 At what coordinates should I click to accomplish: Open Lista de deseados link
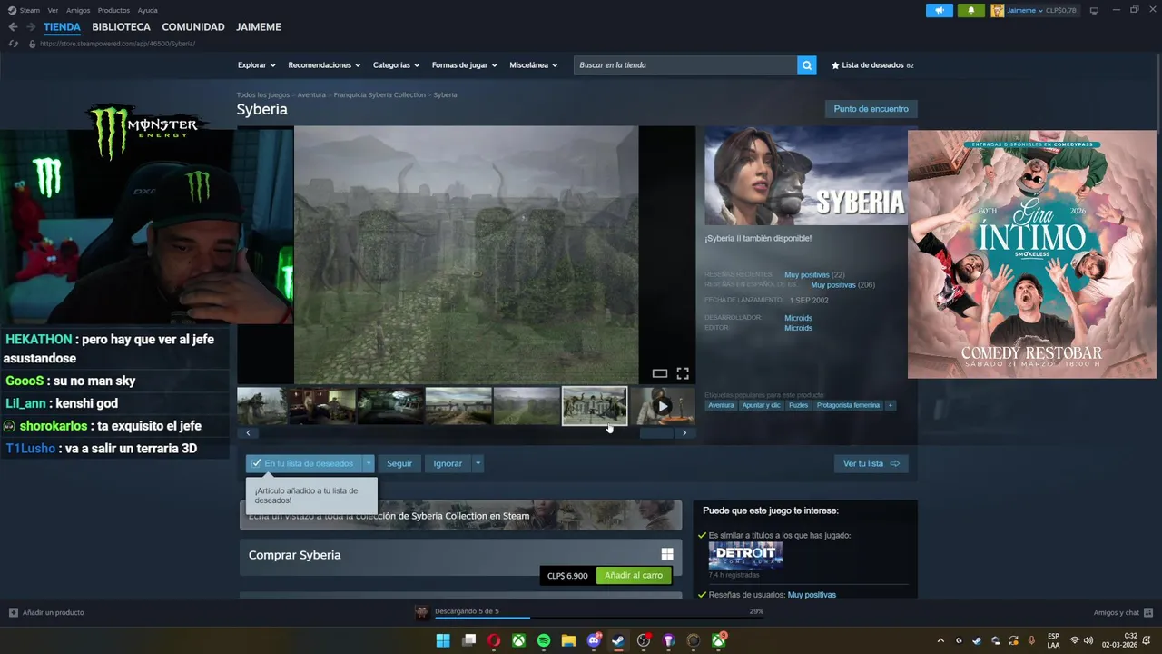872,65
